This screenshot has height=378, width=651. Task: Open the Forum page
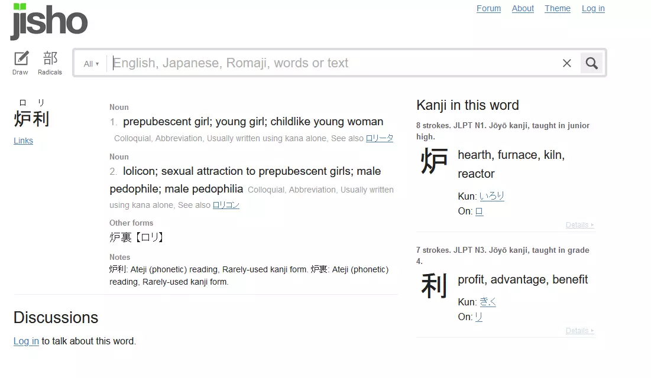488,8
